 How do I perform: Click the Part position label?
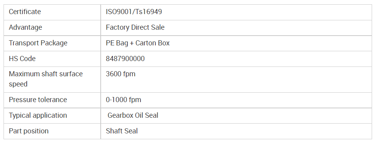coord(29,131)
